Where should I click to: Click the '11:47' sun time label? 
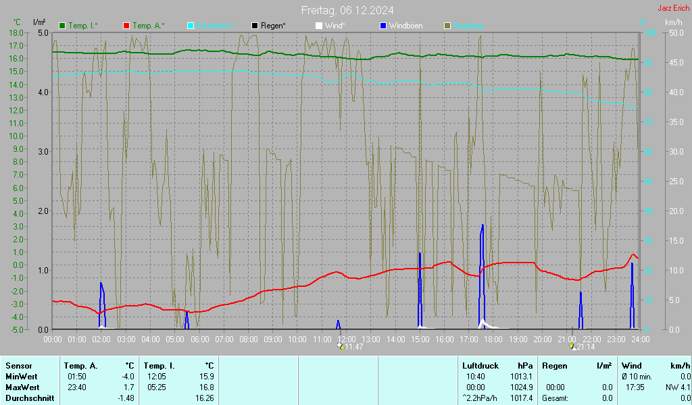[x=354, y=347]
